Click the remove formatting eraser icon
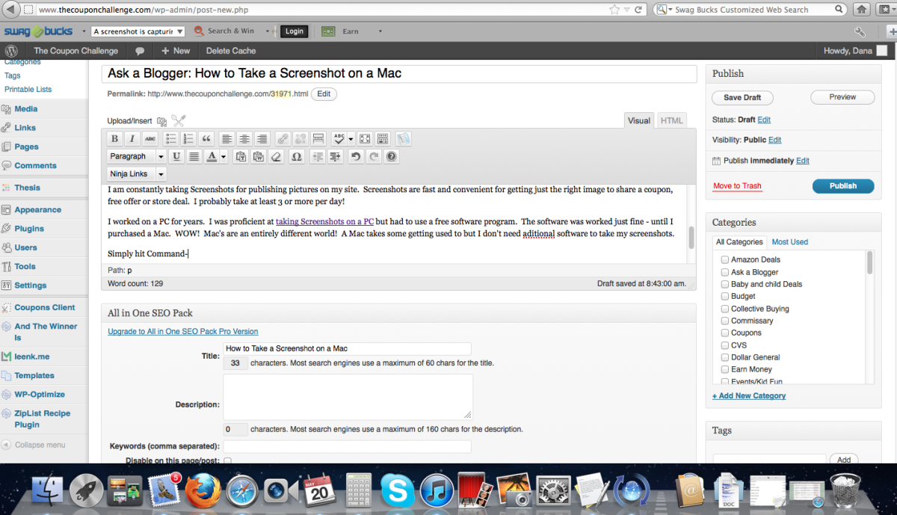The width and height of the screenshot is (897, 515). coord(277,156)
